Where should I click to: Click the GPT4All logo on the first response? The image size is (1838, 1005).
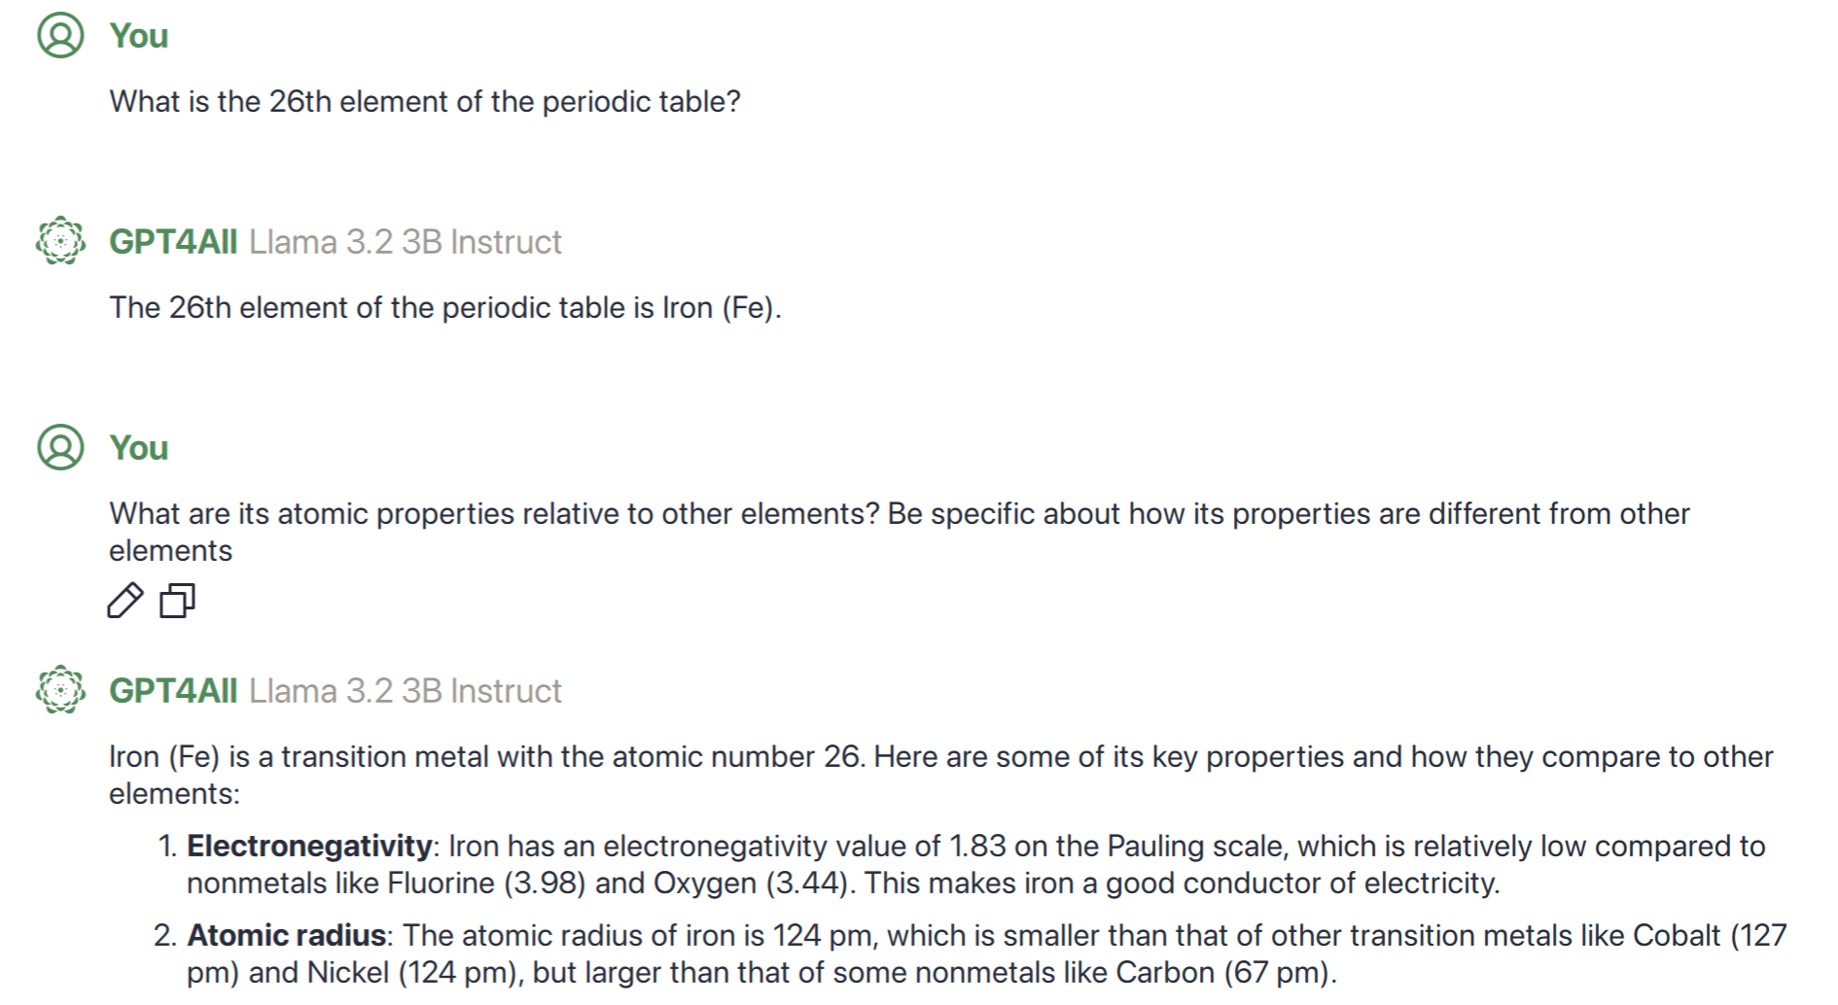coord(60,241)
